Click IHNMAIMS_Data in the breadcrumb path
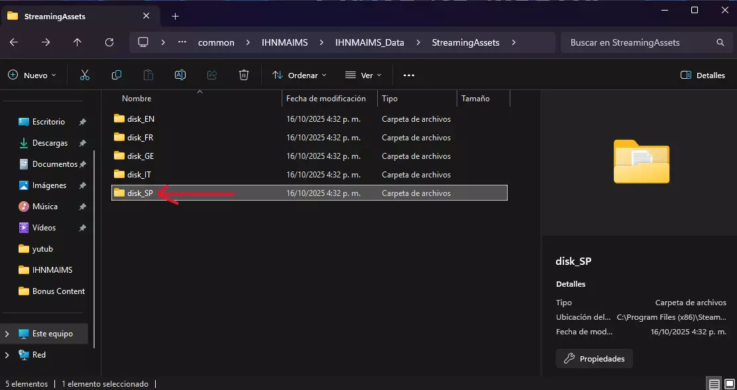The image size is (737, 390). tap(369, 42)
